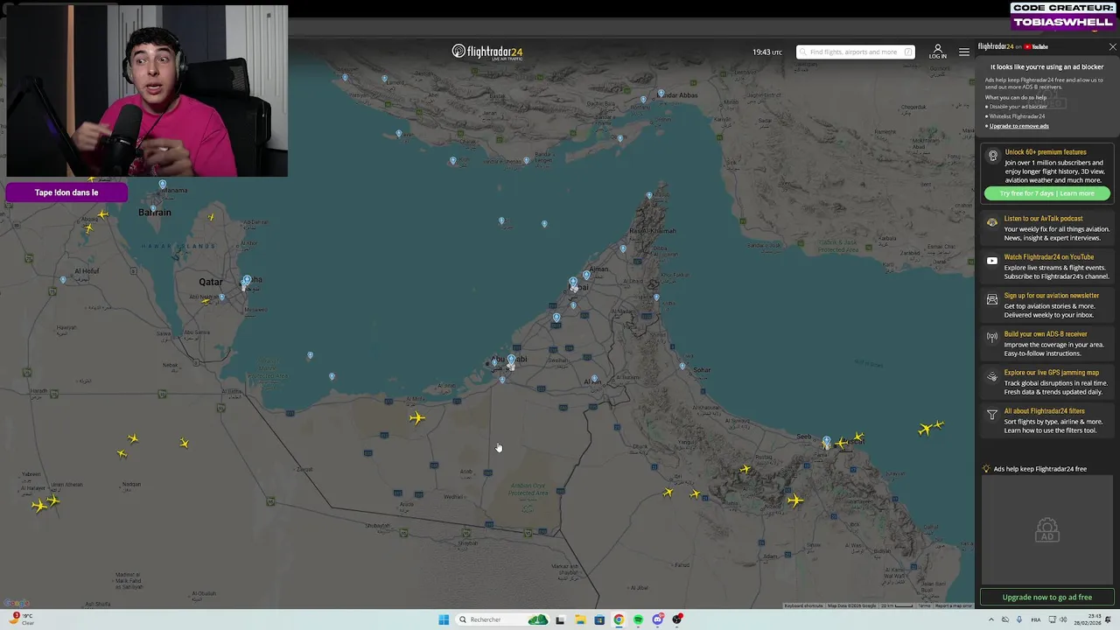Image resolution: width=1120 pixels, height=630 pixels.
Task: Select the Doha airport pin in Qatar
Action: pos(247,280)
